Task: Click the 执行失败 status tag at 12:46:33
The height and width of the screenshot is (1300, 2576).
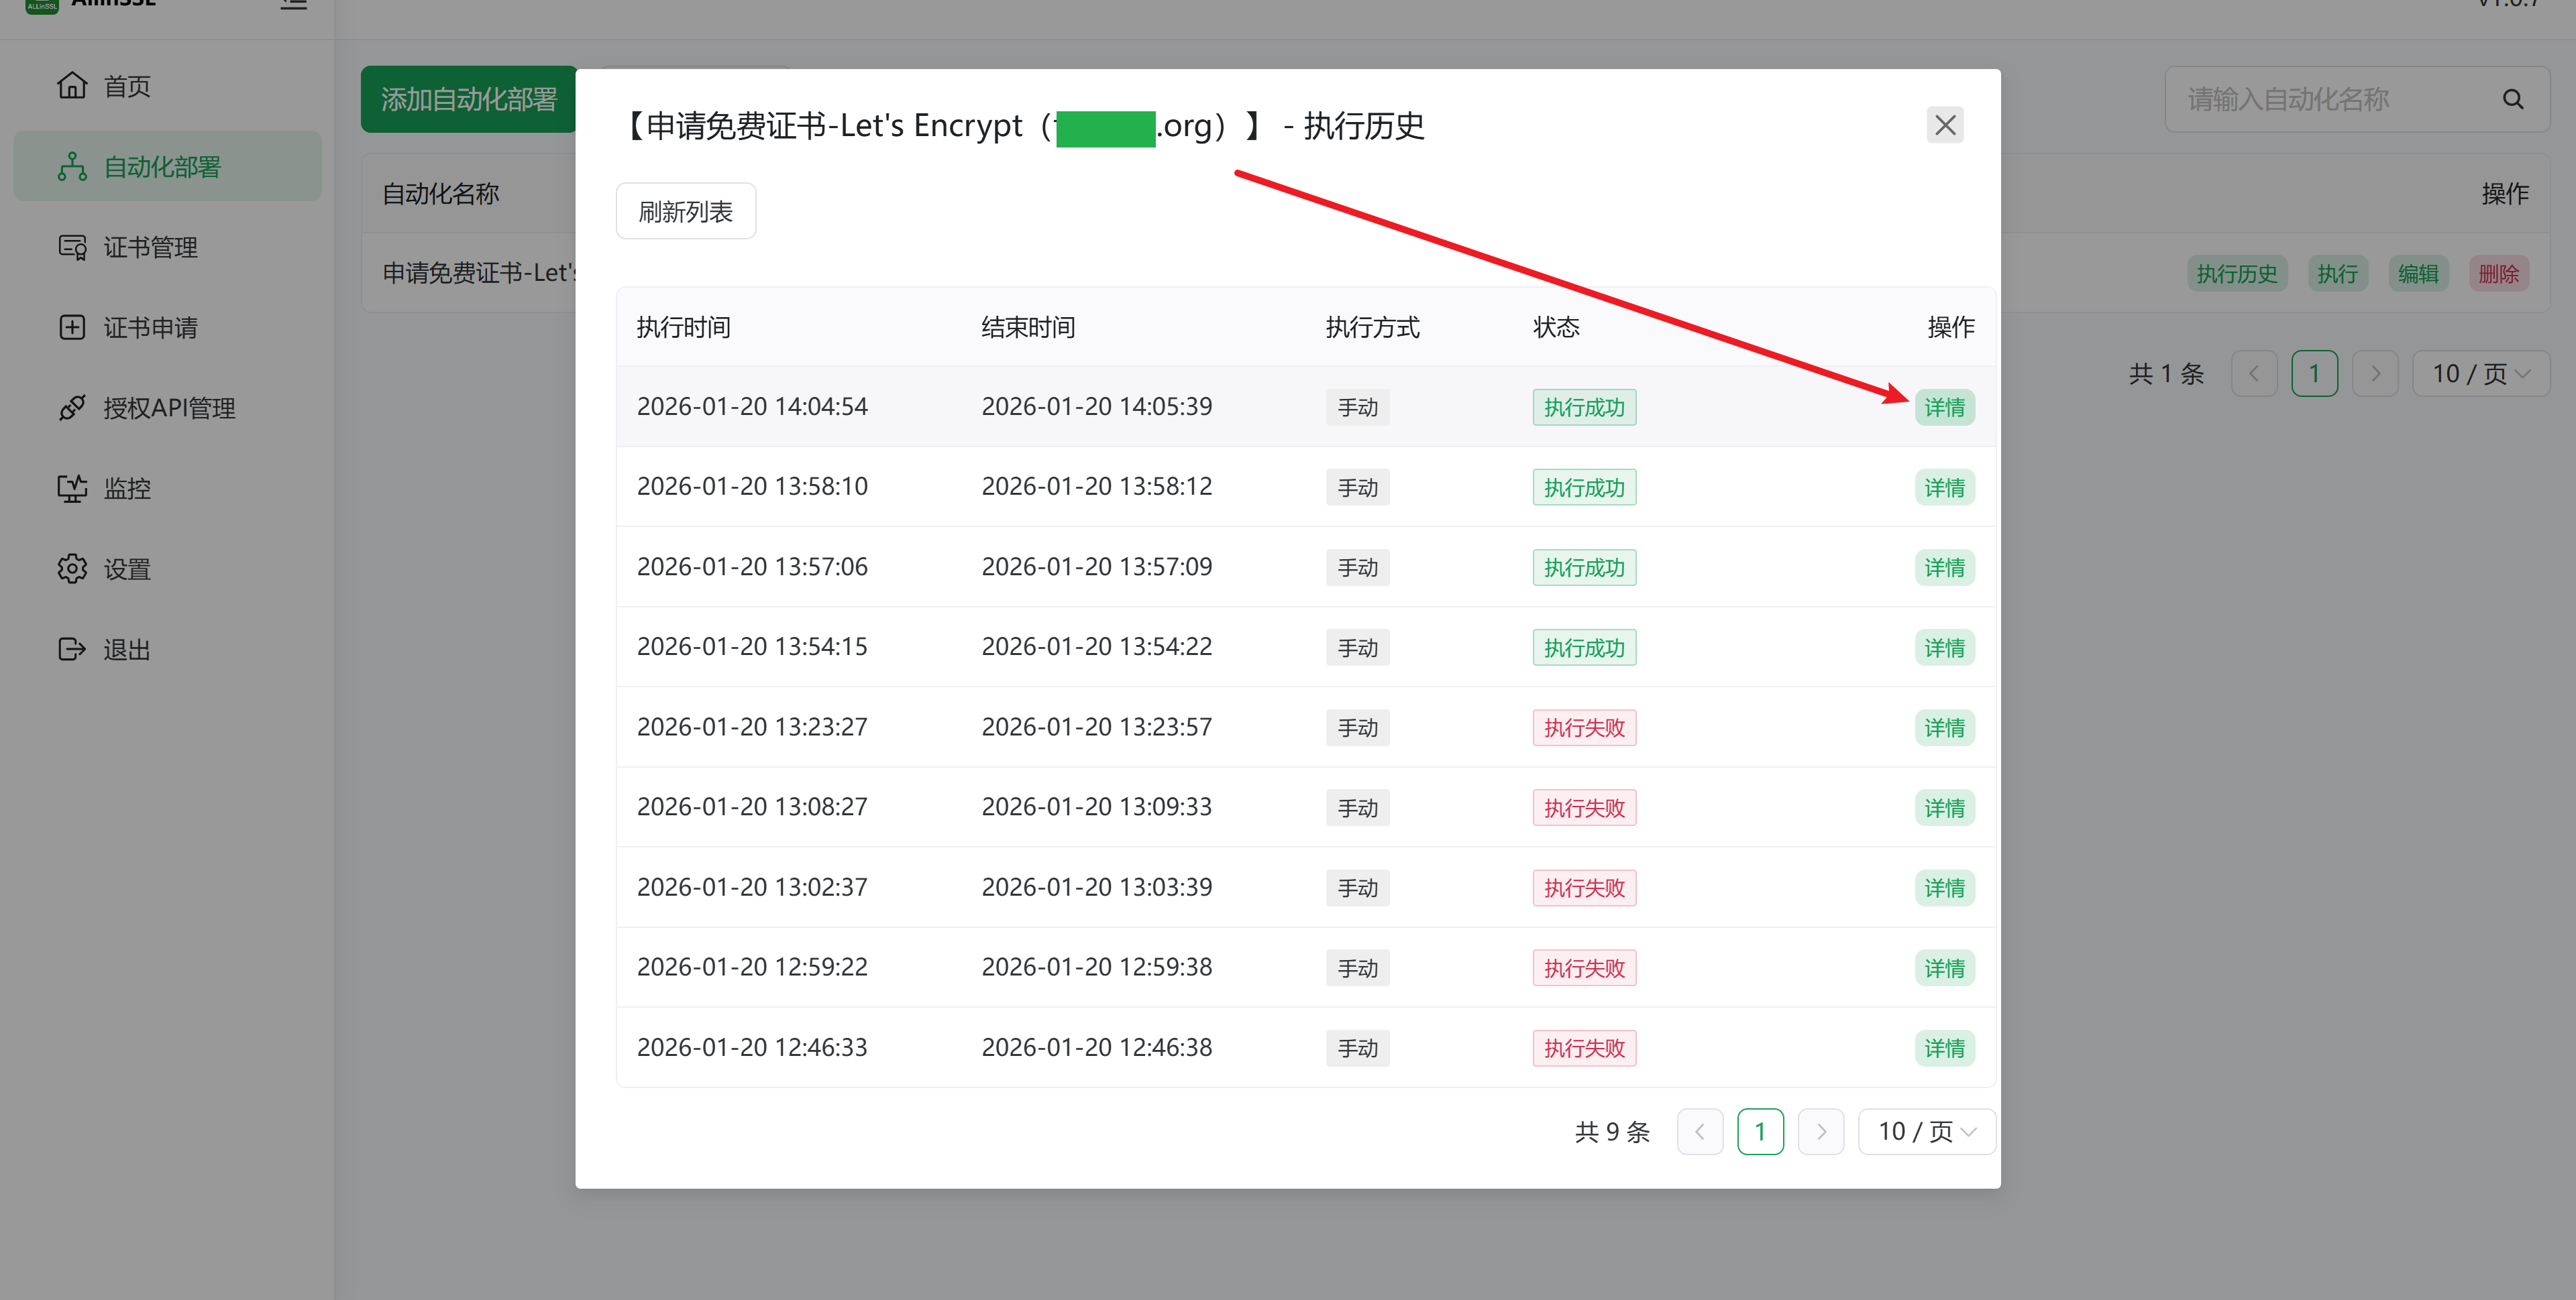Action: [x=1584, y=1048]
